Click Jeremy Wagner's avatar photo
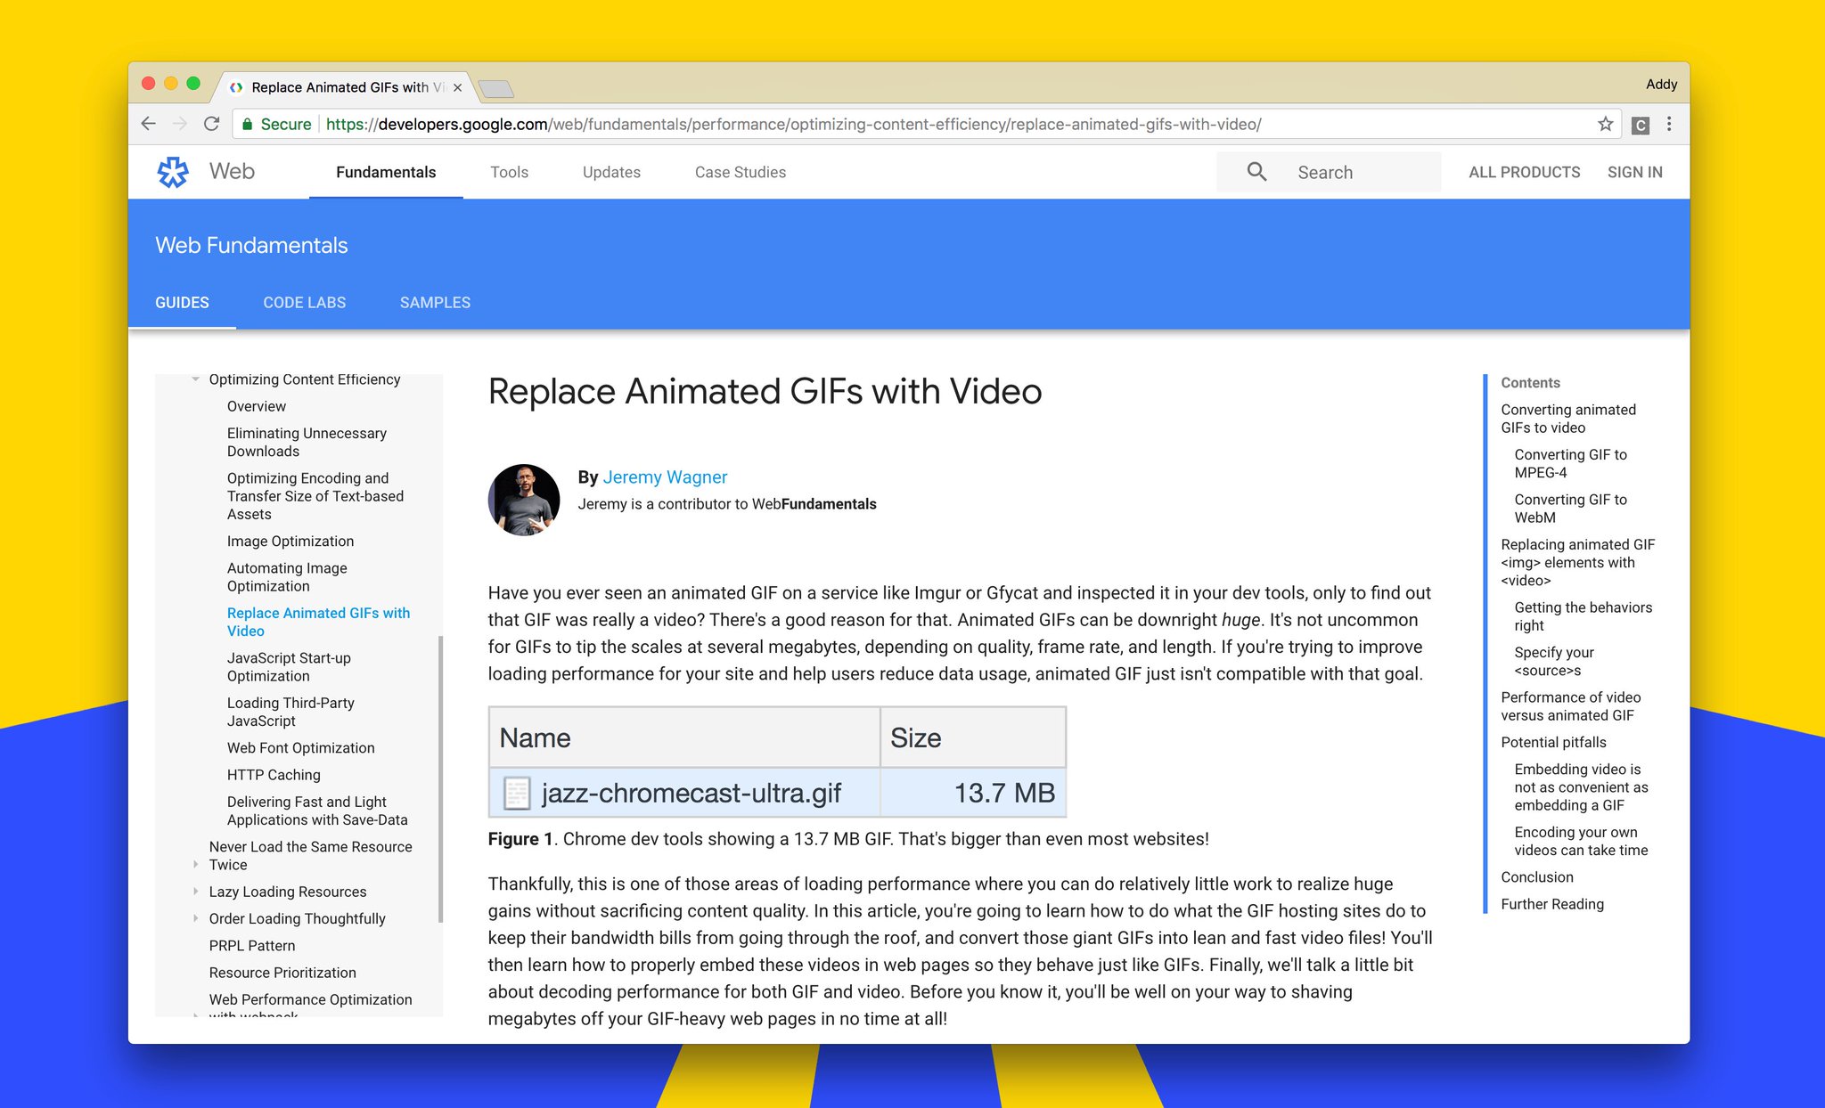This screenshot has width=1825, height=1108. [524, 500]
